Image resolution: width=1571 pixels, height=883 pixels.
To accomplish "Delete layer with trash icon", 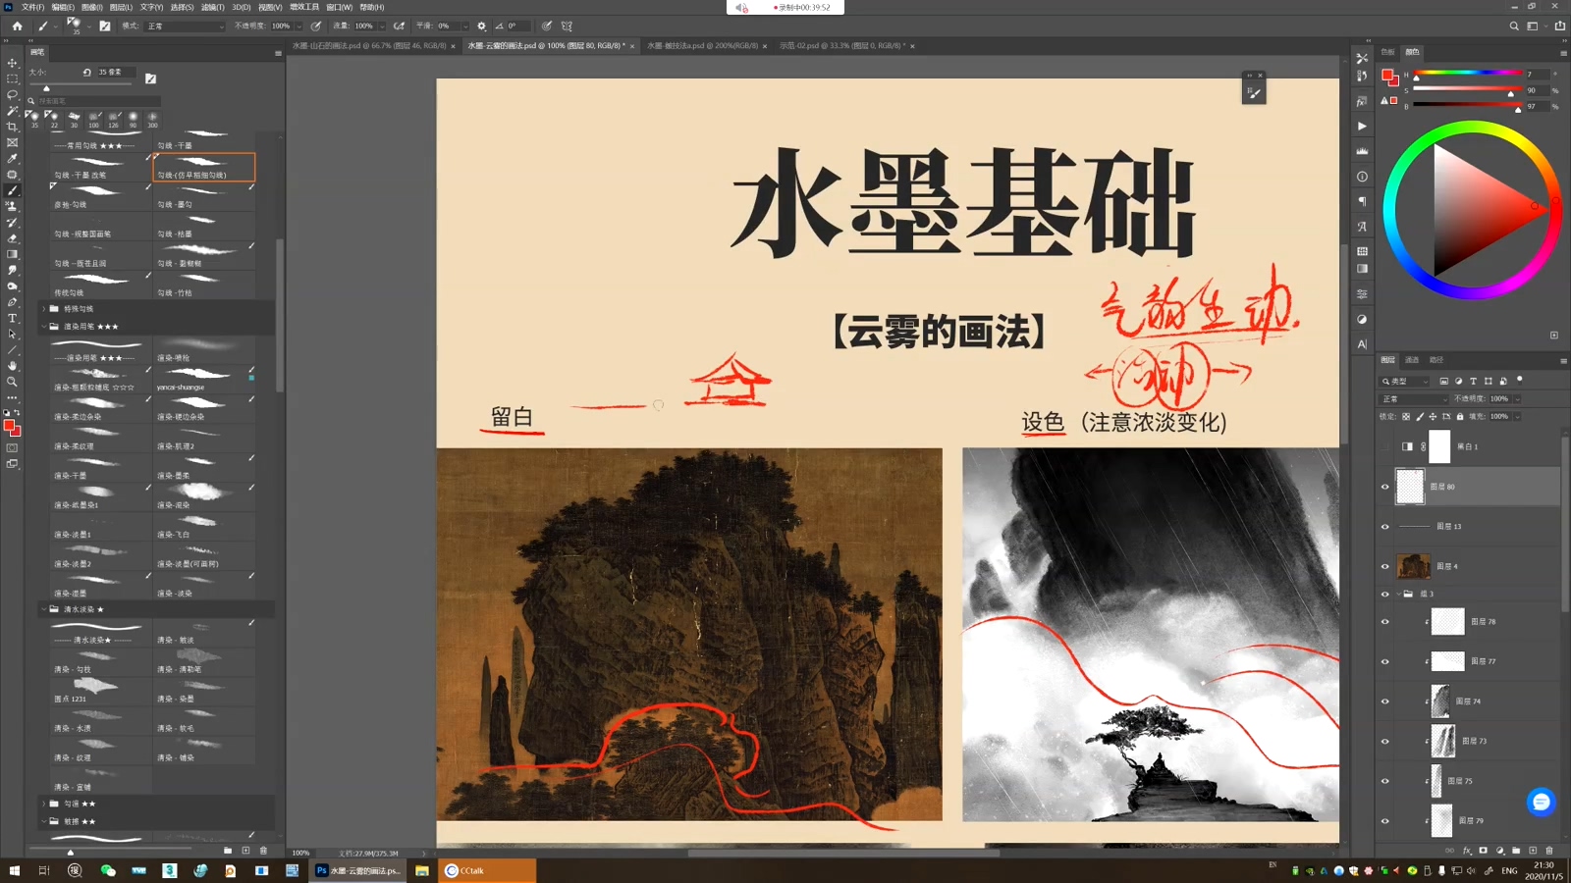I will click(1549, 851).
